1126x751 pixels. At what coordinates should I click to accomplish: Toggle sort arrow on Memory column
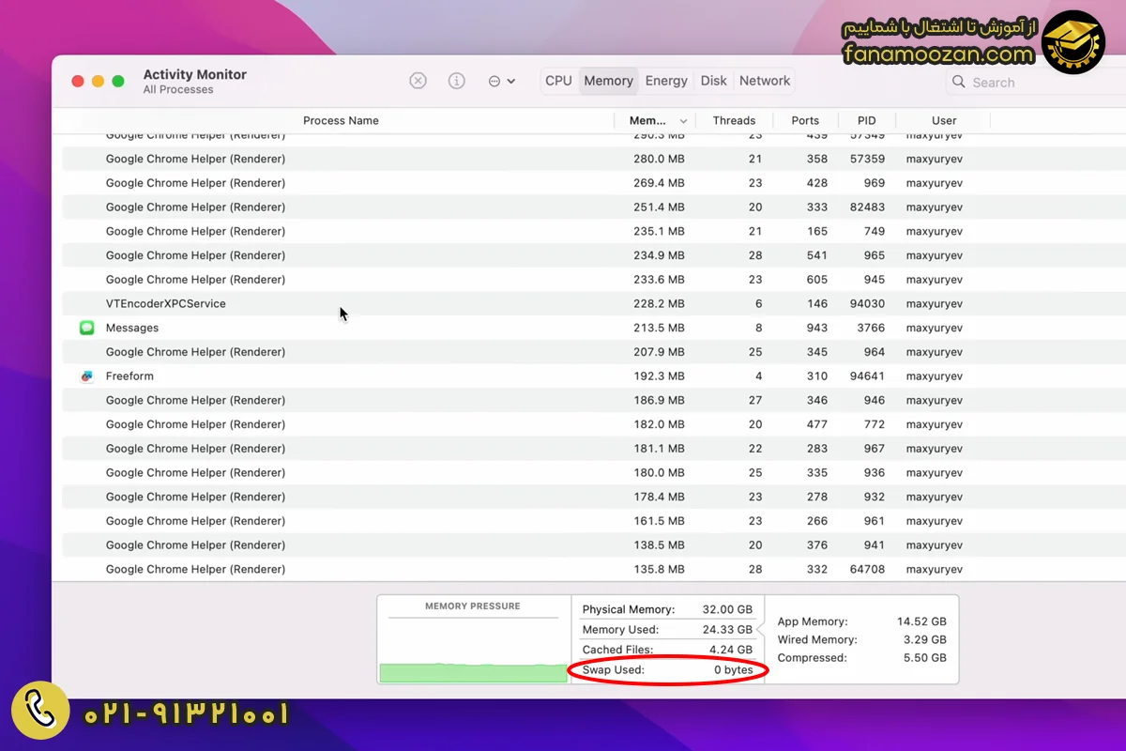click(683, 121)
